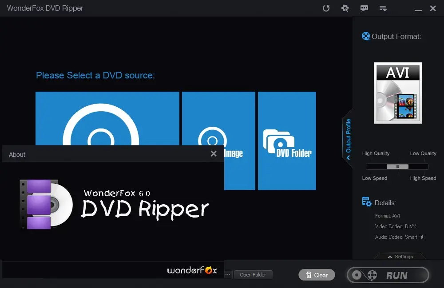The image size is (444, 288).
Task: Select the DVD Disc source tile
Action: [107, 118]
